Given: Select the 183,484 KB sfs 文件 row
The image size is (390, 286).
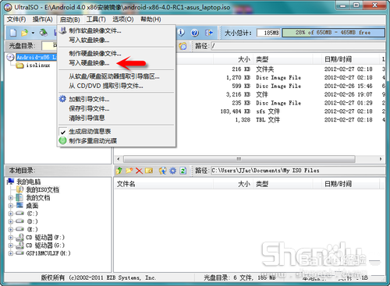Looking at the screenshot, I should [281, 111].
